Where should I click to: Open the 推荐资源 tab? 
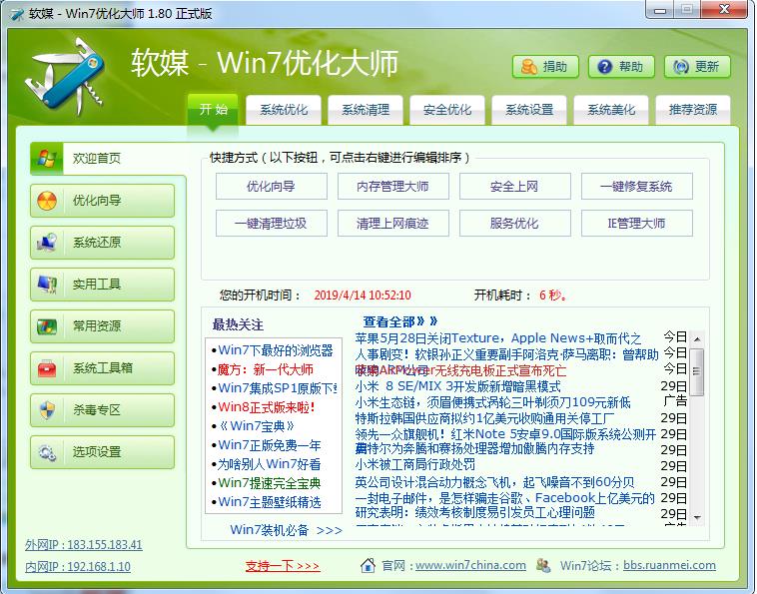pos(693,110)
